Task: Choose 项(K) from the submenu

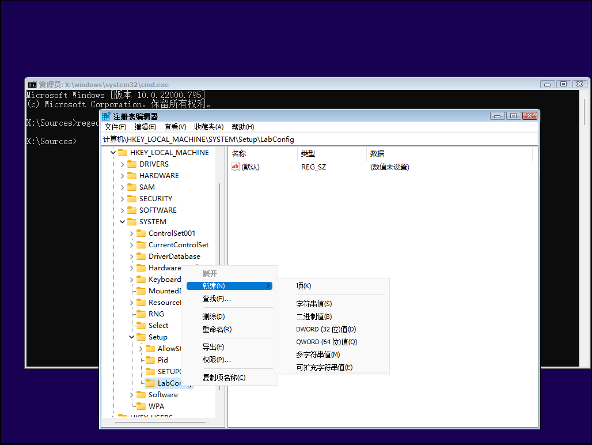Action: pyautogui.click(x=332, y=286)
